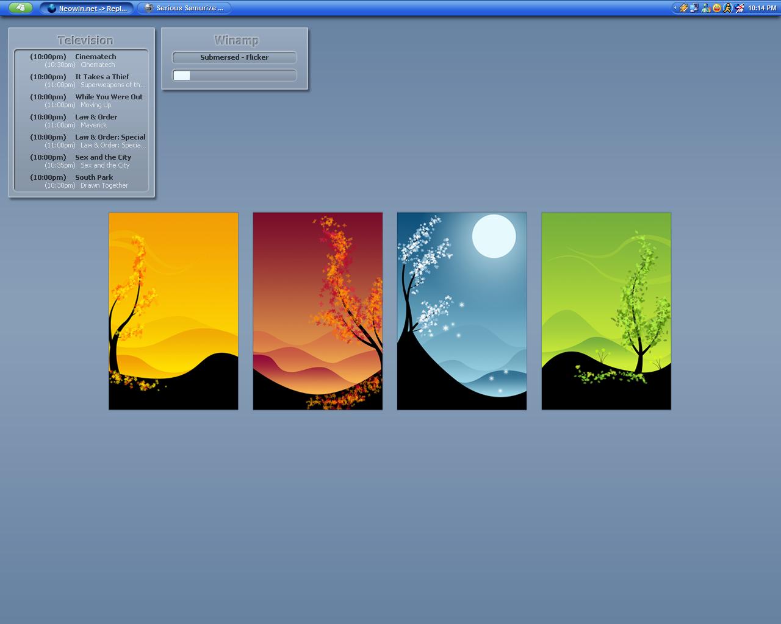This screenshot has height=624, width=781.
Task: Click the green spring artwork panel
Action: click(605, 311)
